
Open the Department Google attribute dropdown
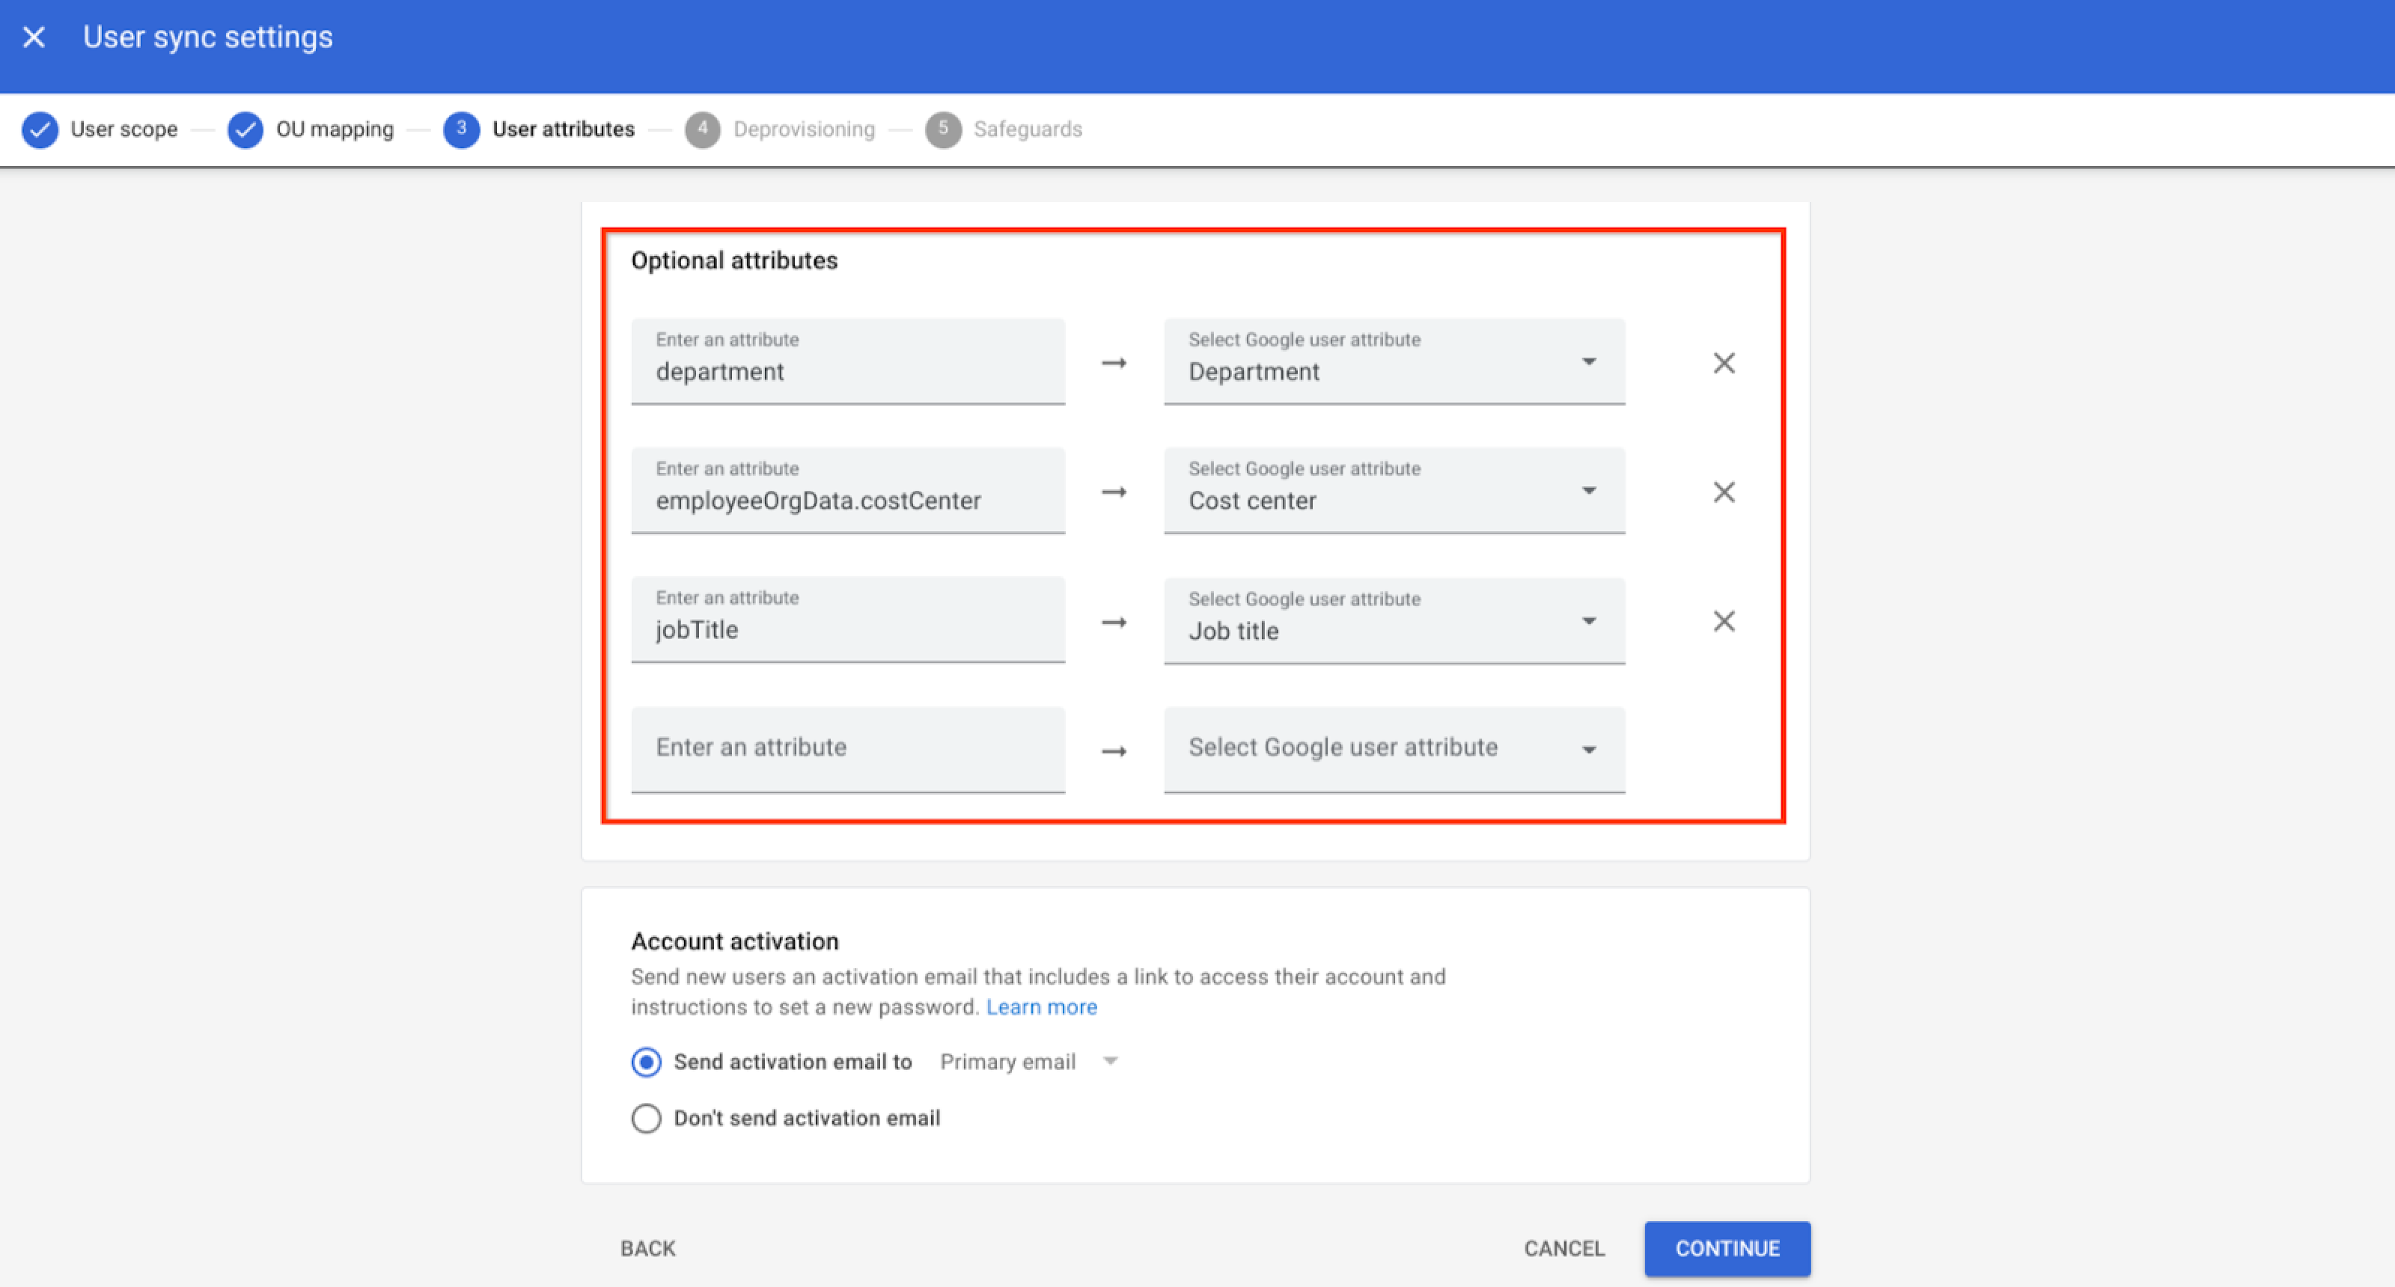(1394, 362)
